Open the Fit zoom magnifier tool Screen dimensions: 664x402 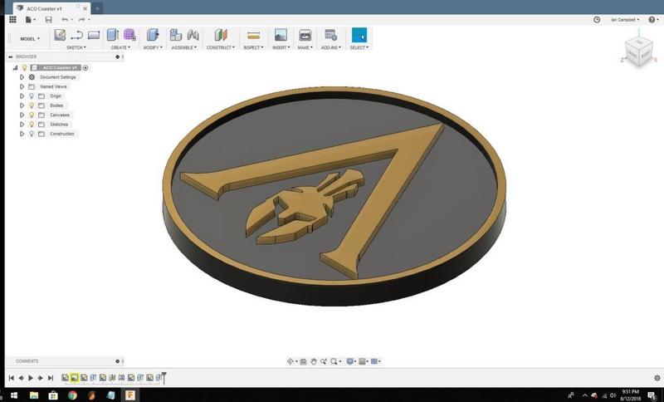[x=334, y=361]
